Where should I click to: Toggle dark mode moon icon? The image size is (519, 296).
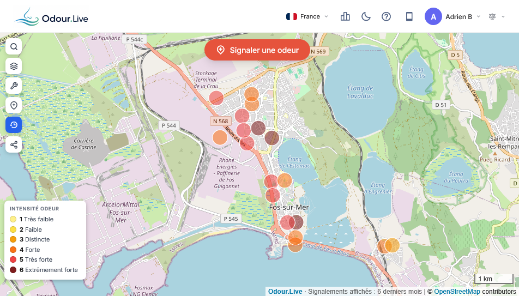[x=366, y=16]
